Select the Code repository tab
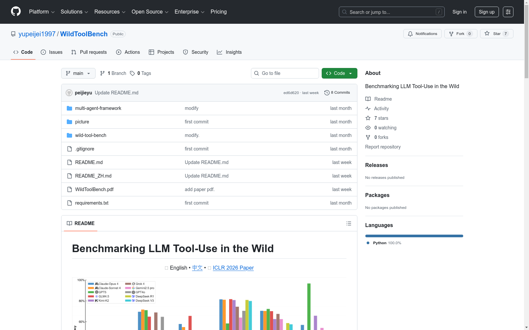Image resolution: width=529 pixels, height=330 pixels. tap(23, 52)
